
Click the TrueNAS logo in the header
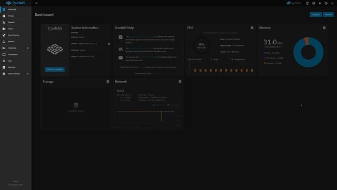pos(15,3)
